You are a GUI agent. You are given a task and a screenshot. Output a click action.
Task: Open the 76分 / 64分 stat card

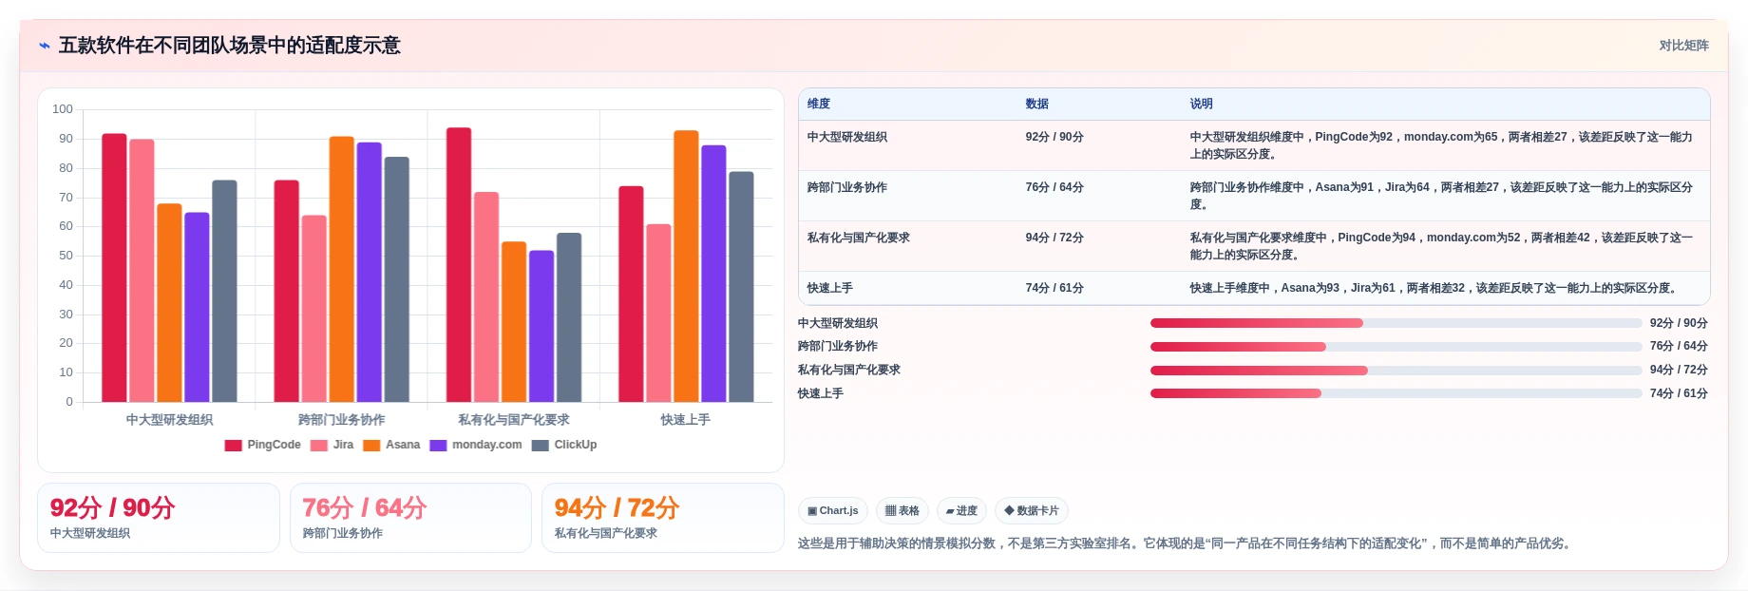coord(410,518)
